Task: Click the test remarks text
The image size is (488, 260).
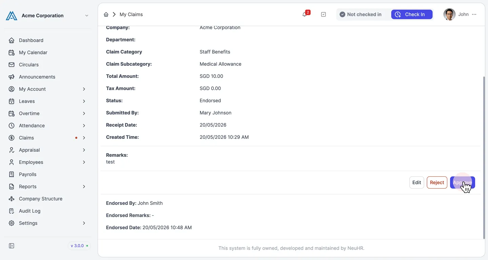Action: 110,162
